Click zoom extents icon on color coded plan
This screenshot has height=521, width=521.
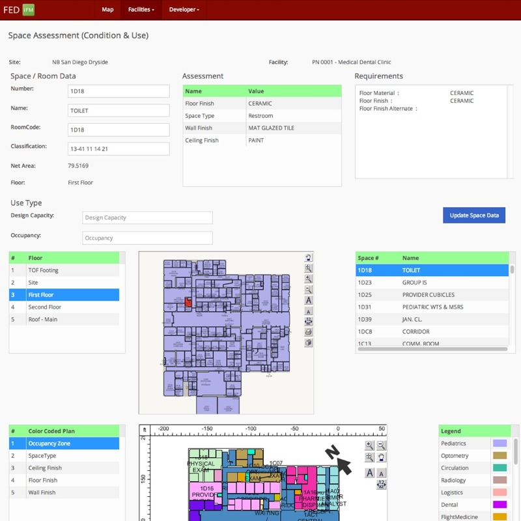(369, 457)
